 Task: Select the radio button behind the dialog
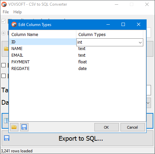(3, 33)
